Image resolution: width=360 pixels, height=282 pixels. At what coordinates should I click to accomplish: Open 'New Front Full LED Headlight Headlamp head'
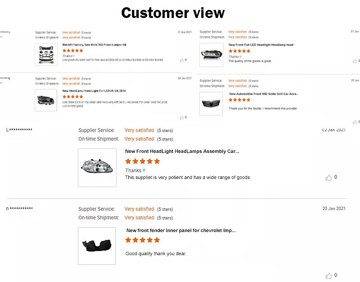pos(261,45)
